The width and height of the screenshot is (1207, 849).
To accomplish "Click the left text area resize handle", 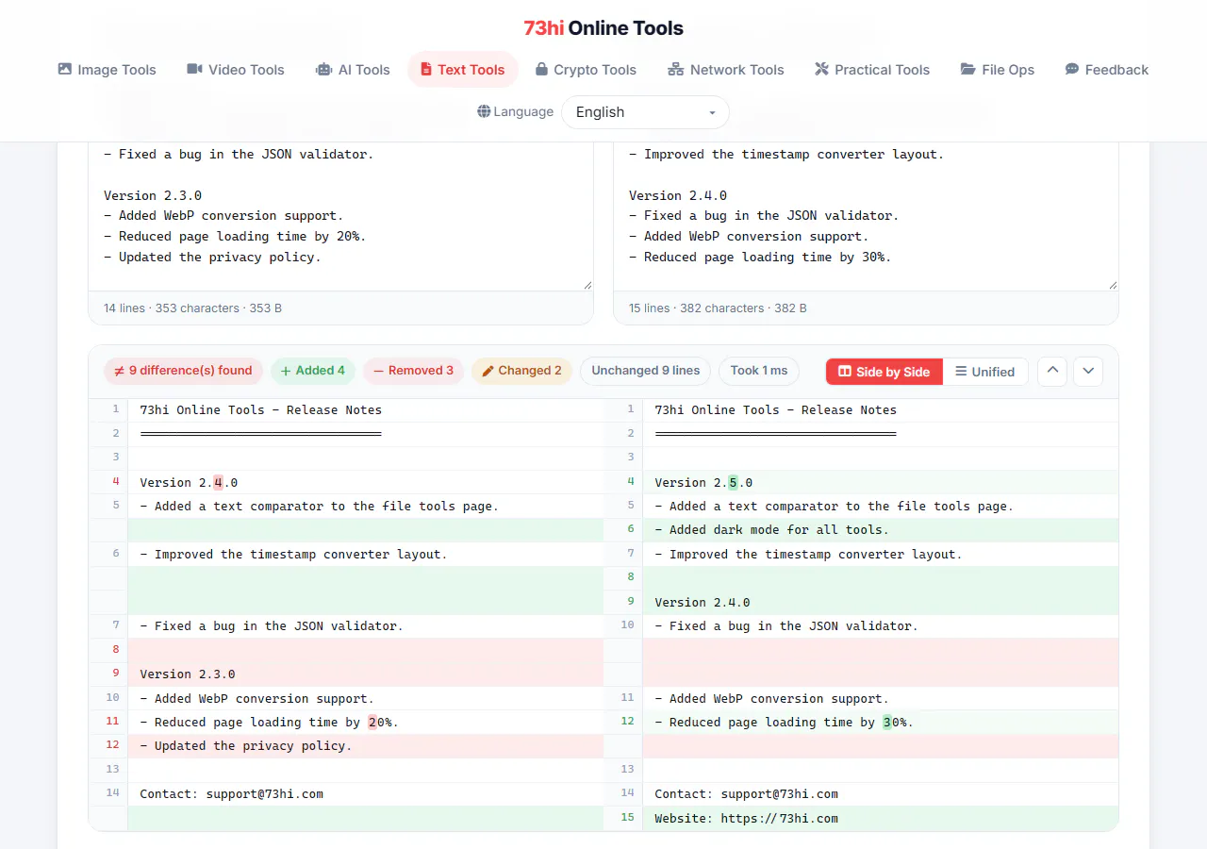I will (x=587, y=284).
